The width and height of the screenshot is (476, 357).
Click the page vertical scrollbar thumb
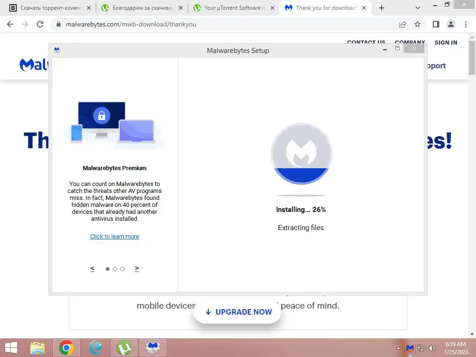click(x=472, y=57)
